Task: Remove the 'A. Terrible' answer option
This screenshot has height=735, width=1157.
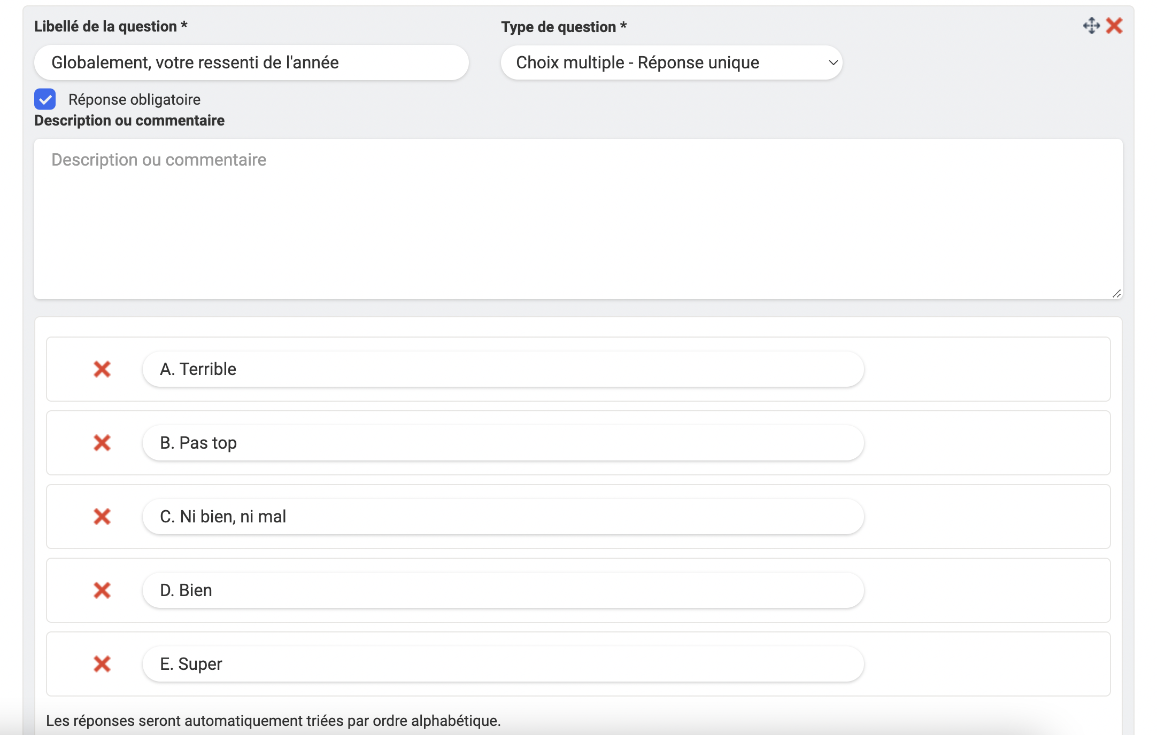Action: tap(102, 369)
